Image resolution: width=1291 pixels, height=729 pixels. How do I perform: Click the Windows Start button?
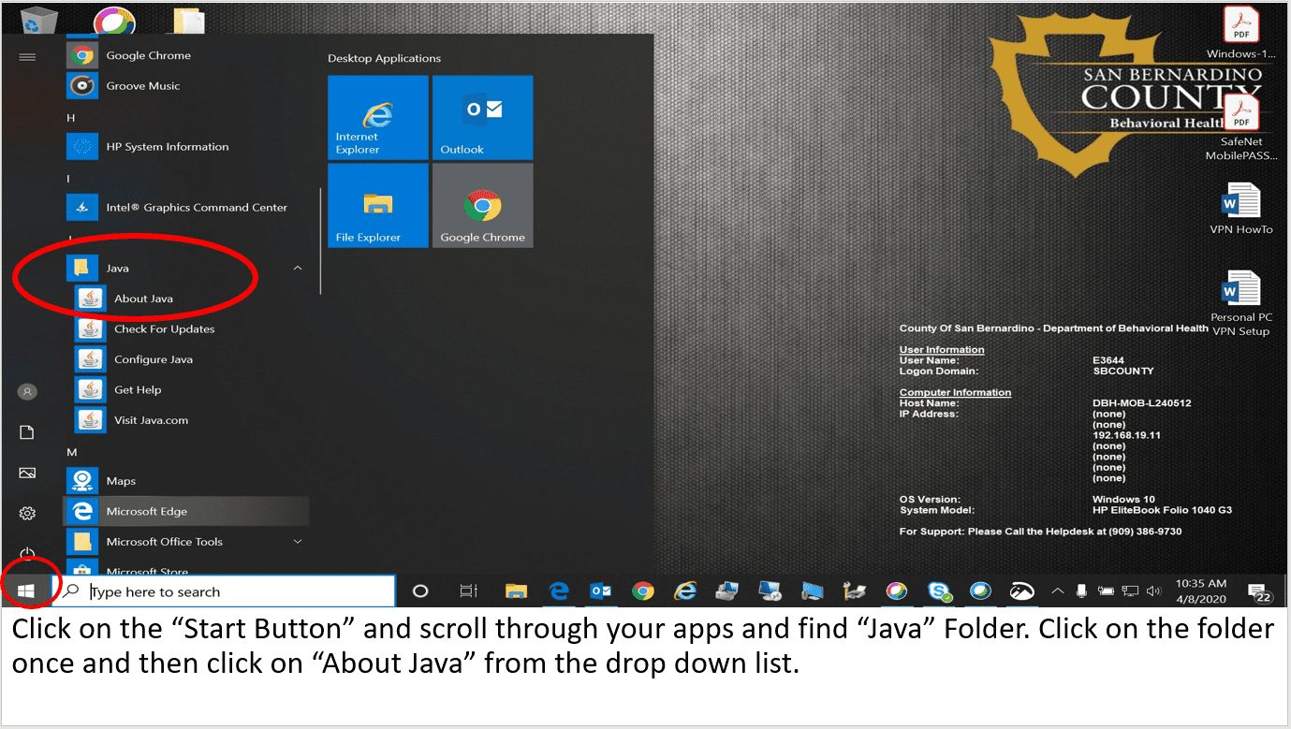26,591
